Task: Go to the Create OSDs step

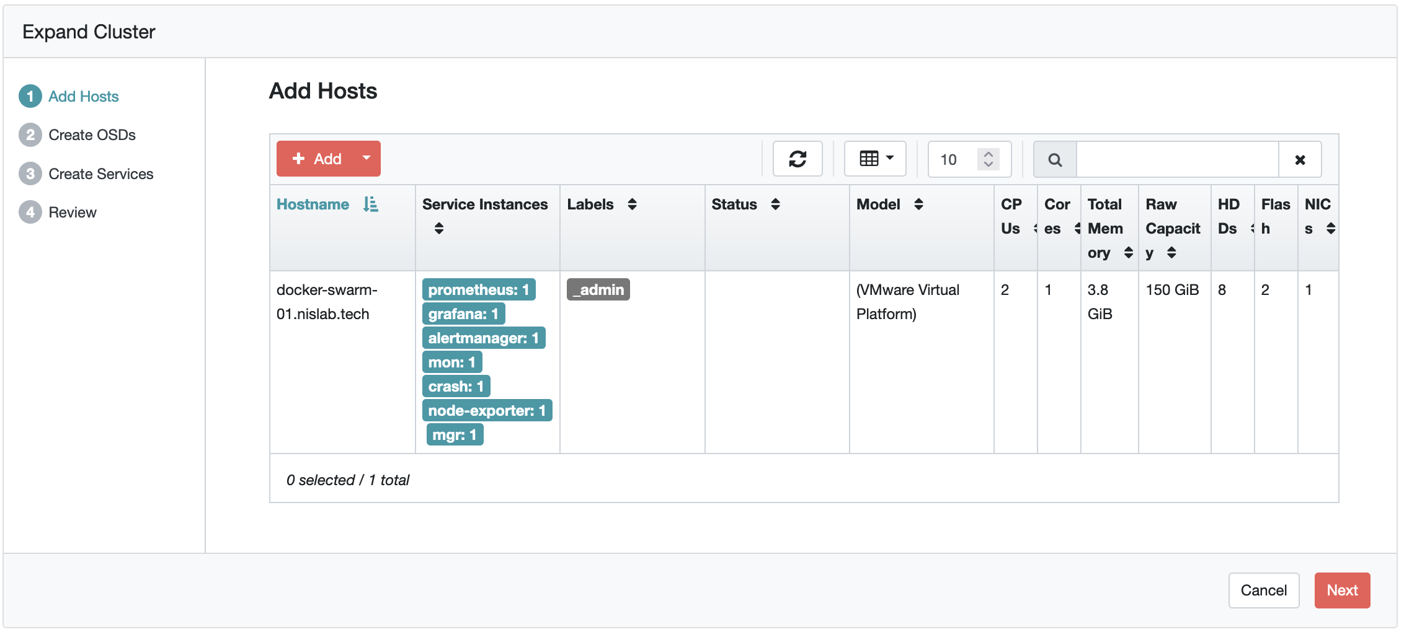Action: click(x=92, y=135)
